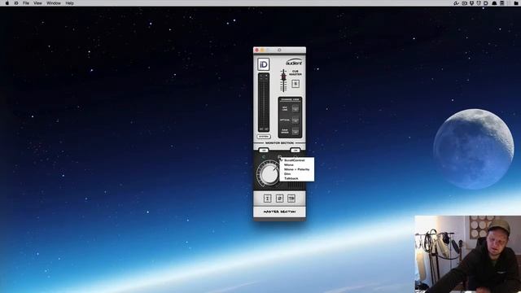Toggle the polarity Ø button
This screenshot has height=293, width=521.
pos(279,199)
